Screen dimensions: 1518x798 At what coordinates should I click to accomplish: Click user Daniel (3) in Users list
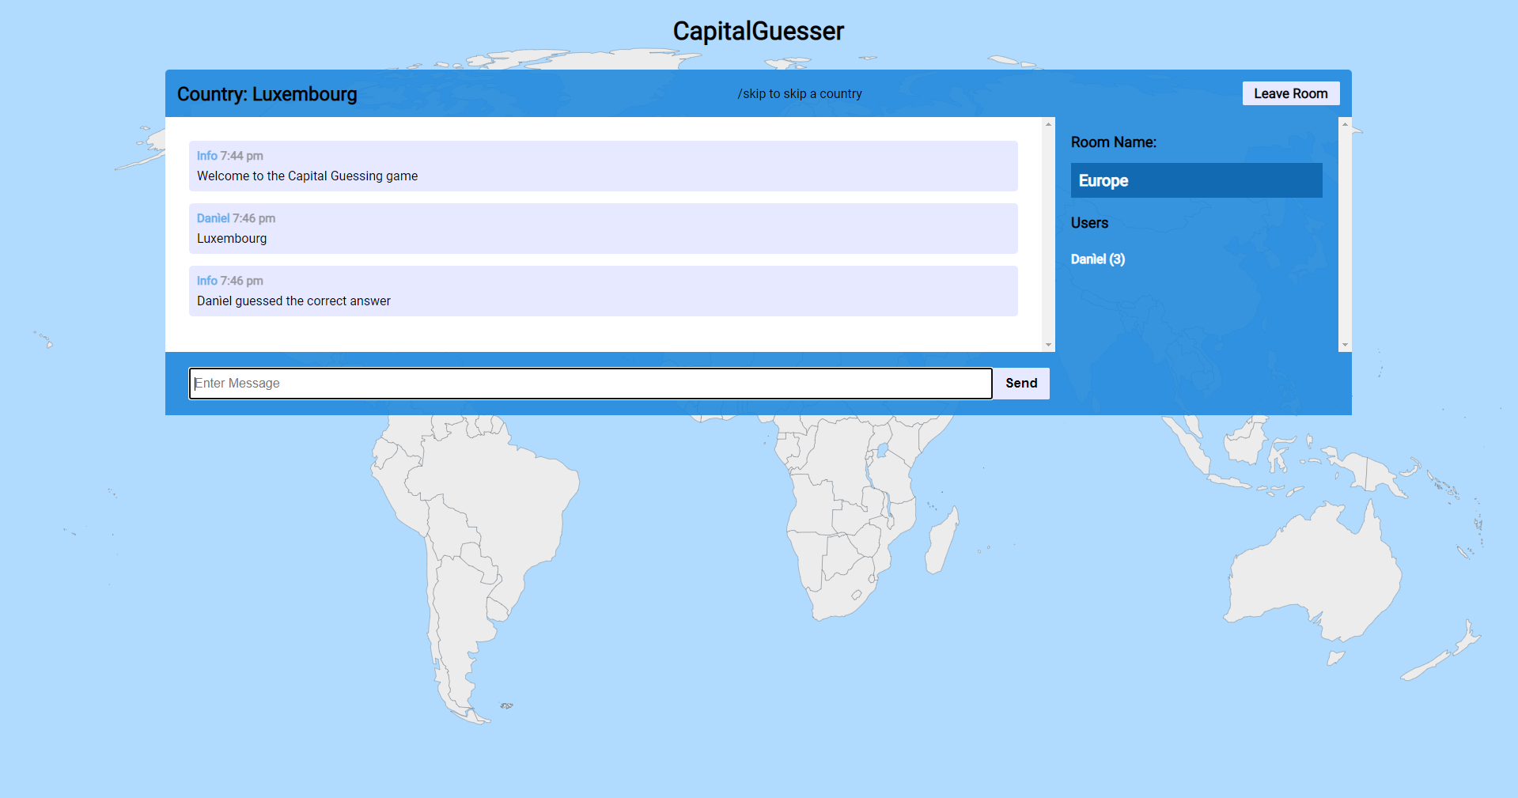1097,259
